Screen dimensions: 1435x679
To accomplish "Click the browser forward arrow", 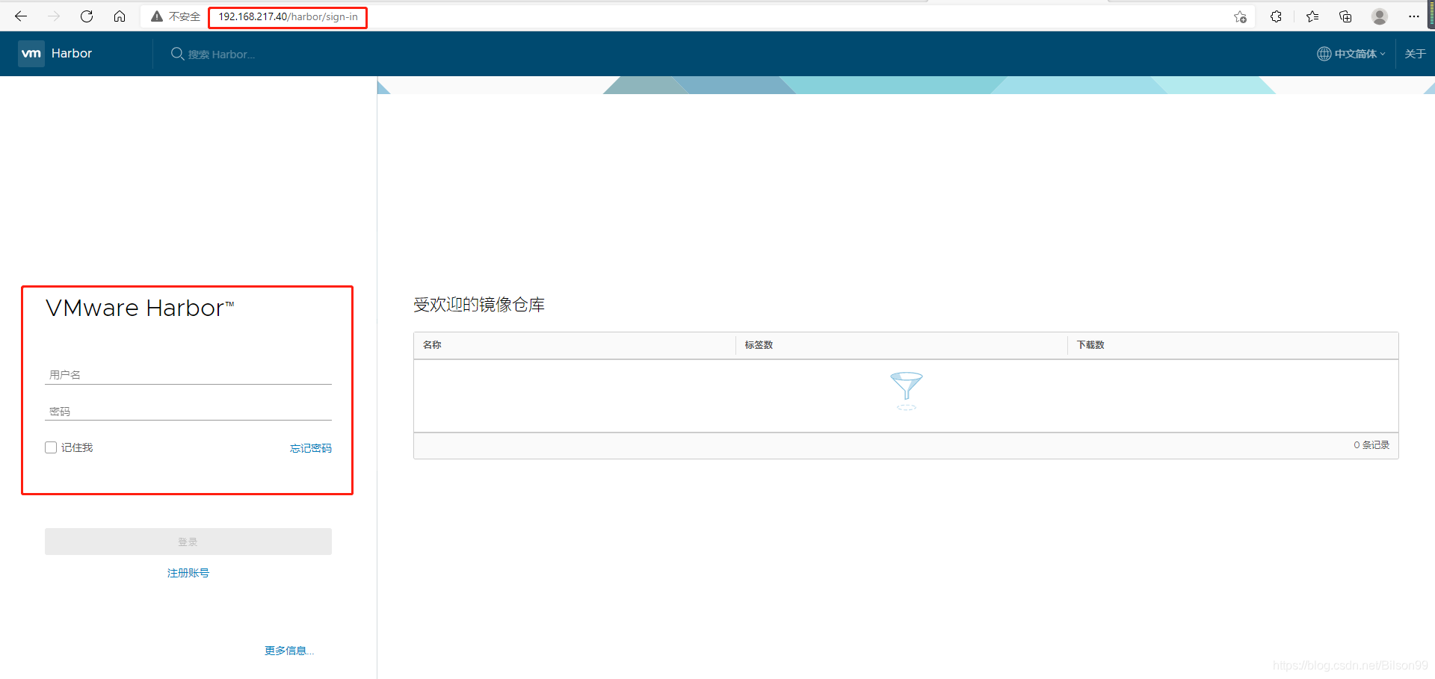I will [x=54, y=16].
